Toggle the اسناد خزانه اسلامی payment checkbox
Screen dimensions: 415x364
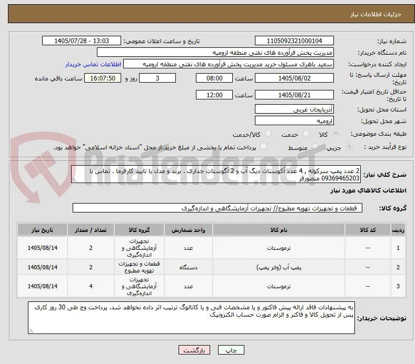pyautogui.click(x=264, y=146)
